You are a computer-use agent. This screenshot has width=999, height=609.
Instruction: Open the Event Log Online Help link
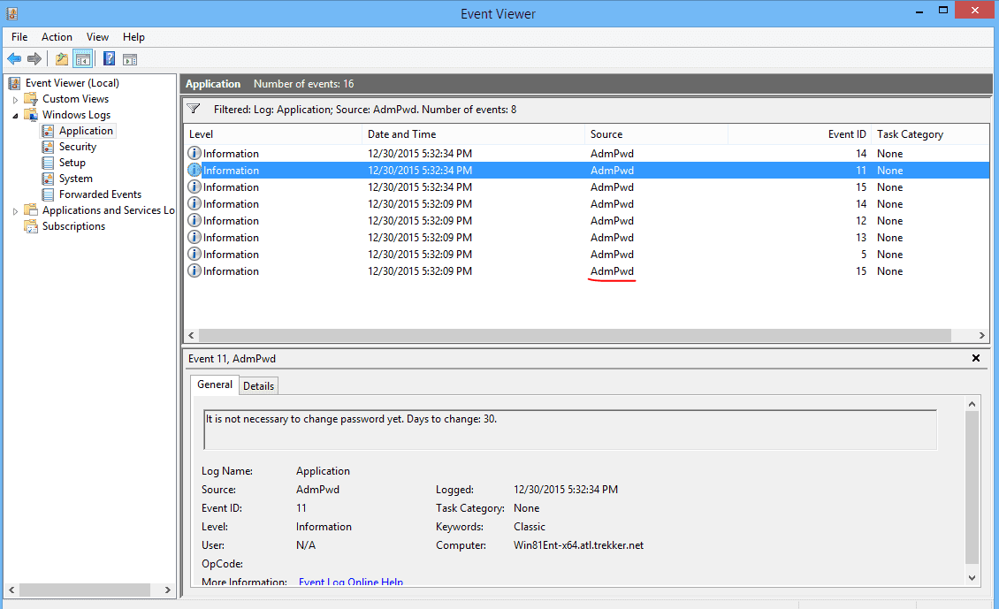point(351,582)
